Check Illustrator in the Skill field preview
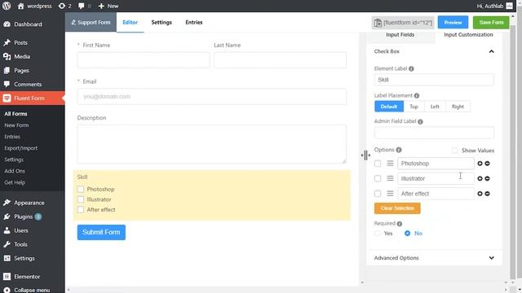This screenshot has height=293, width=522. pos(81,199)
